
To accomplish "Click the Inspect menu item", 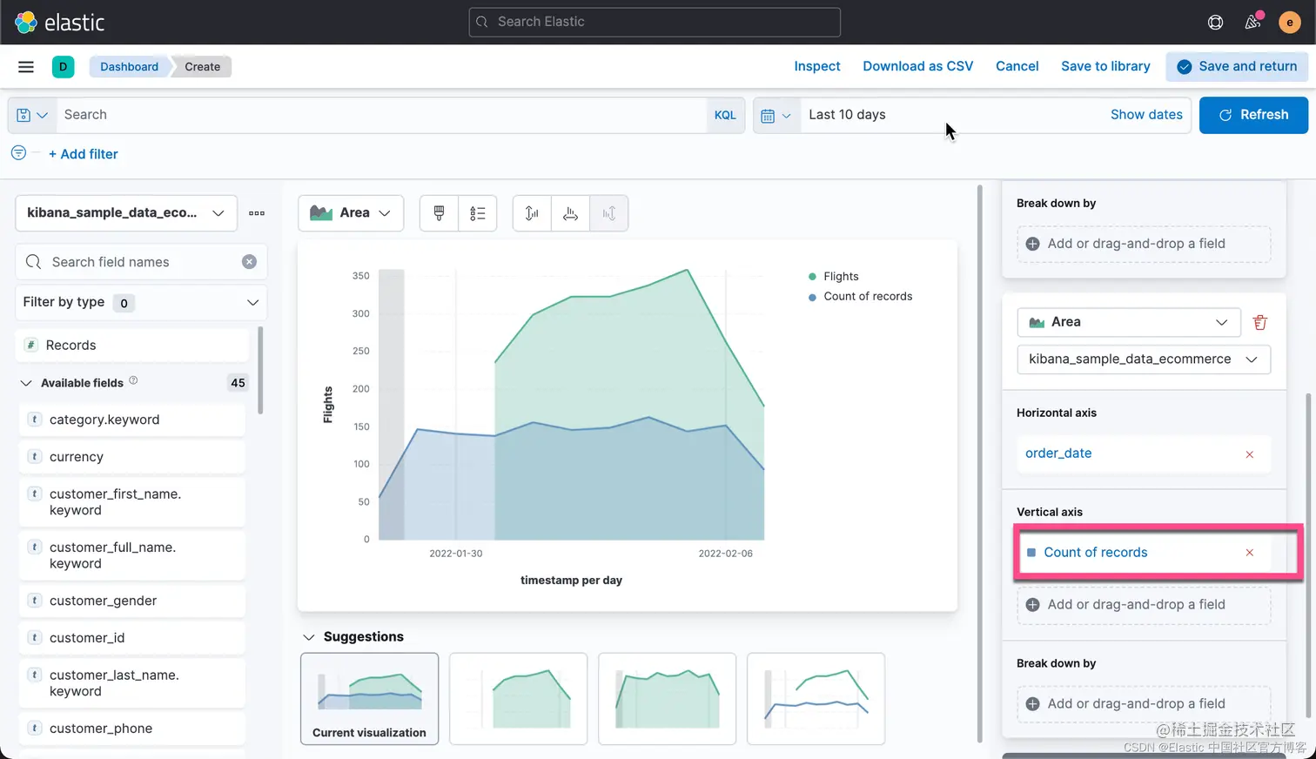I will [817, 66].
